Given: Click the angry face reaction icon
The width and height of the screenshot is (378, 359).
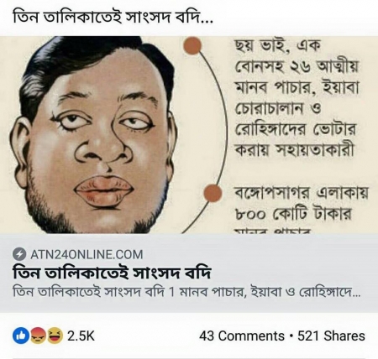Looking at the screenshot, I should 38,336.
